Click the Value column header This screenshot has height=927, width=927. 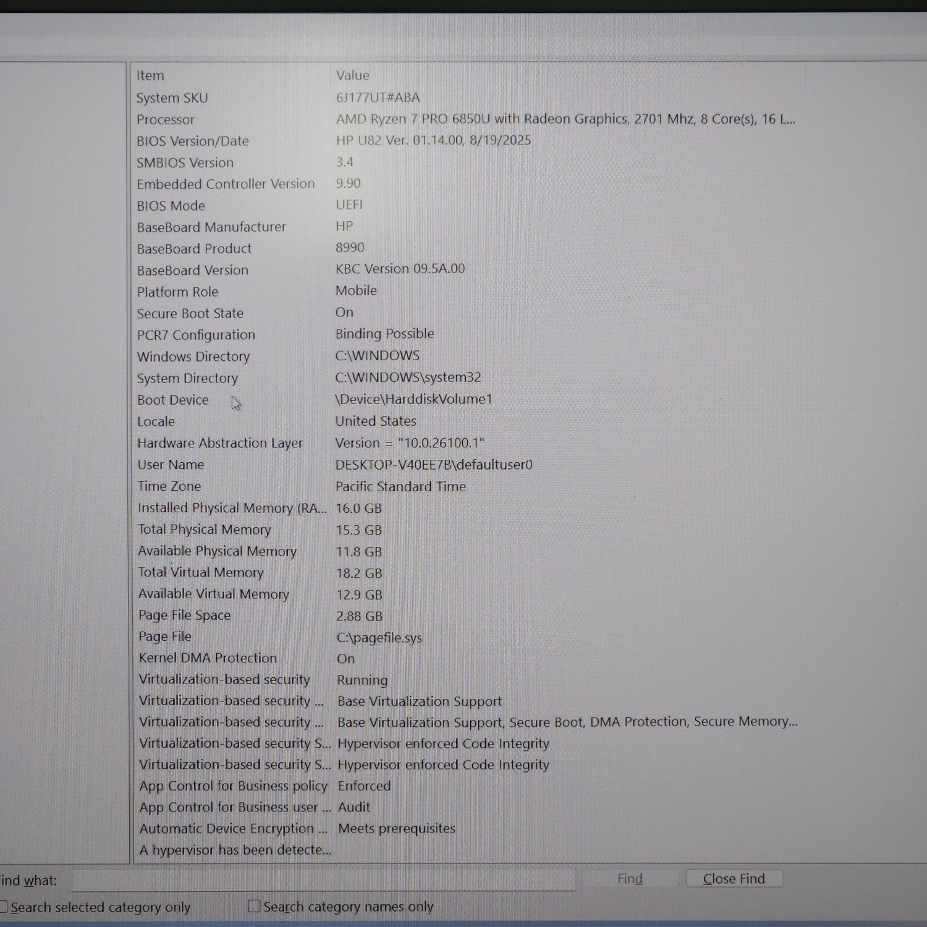click(x=352, y=75)
